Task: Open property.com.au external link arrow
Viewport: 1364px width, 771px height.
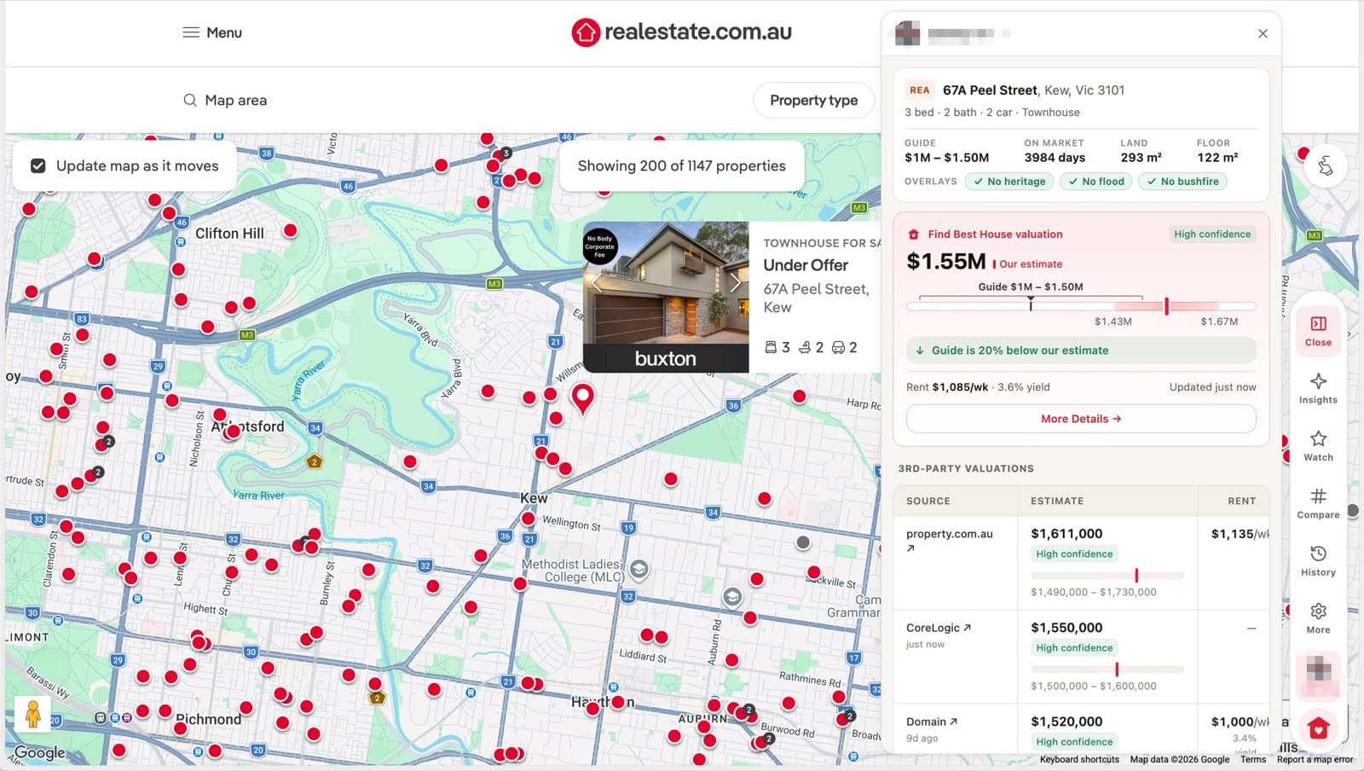Action: pos(910,548)
